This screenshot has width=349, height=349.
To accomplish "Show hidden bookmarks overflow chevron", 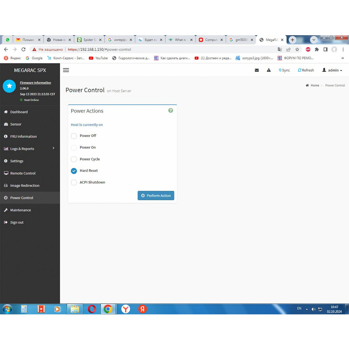I will [343, 58].
